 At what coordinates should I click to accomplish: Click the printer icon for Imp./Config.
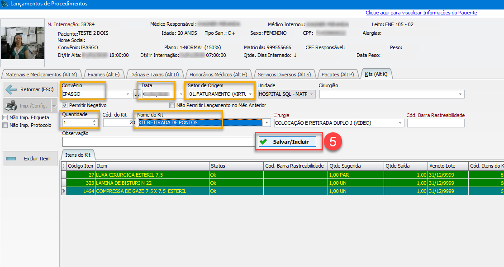[11, 106]
